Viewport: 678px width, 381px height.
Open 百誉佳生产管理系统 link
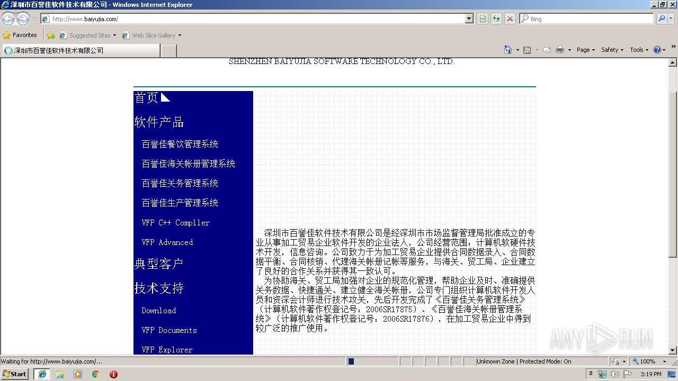click(x=180, y=203)
